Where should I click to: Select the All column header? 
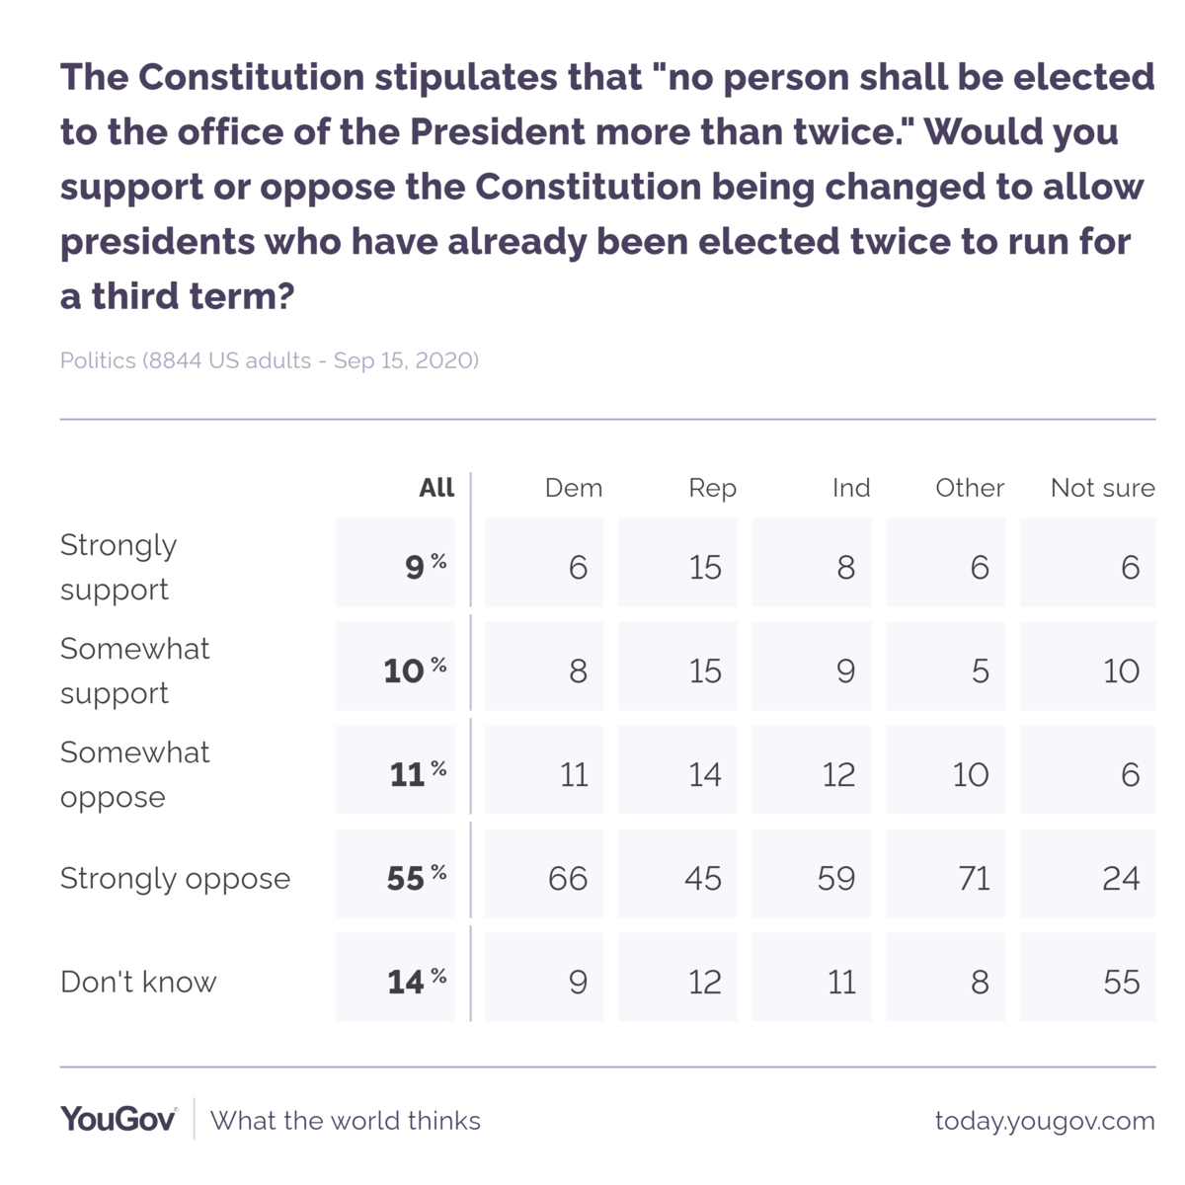(436, 488)
